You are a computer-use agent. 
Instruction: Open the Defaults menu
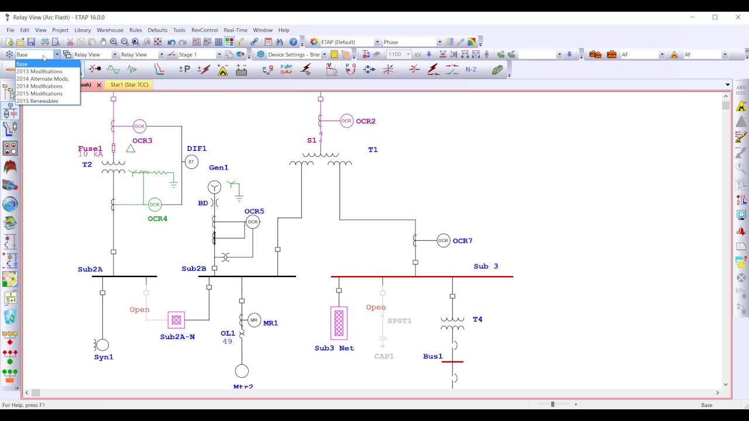[x=157, y=30]
